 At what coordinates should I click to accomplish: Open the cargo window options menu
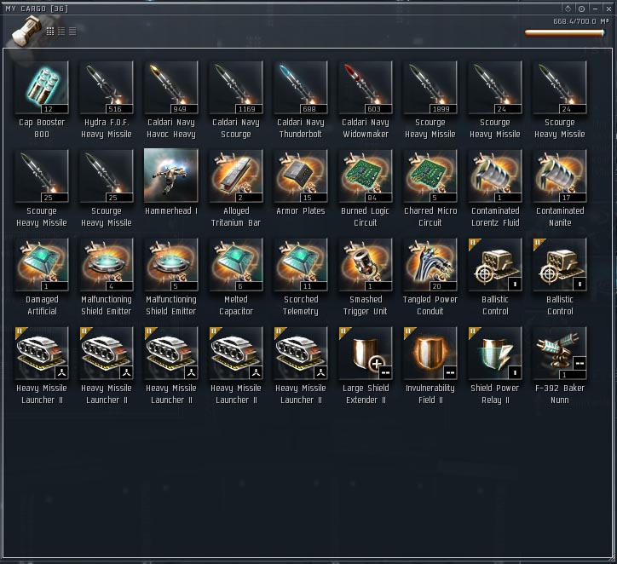(568, 9)
